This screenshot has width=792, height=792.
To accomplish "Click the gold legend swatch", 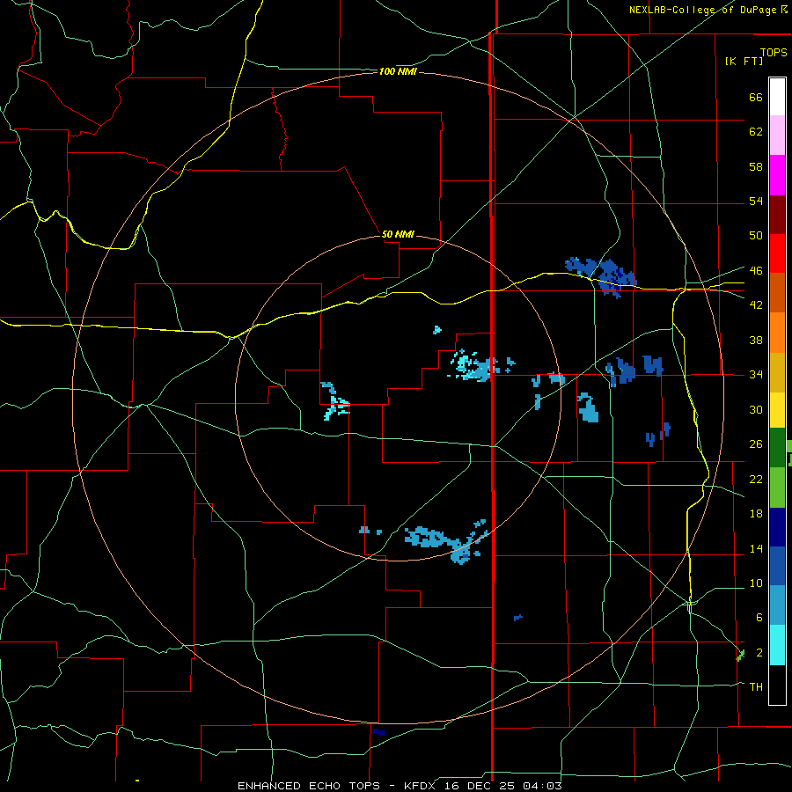I will (x=777, y=373).
